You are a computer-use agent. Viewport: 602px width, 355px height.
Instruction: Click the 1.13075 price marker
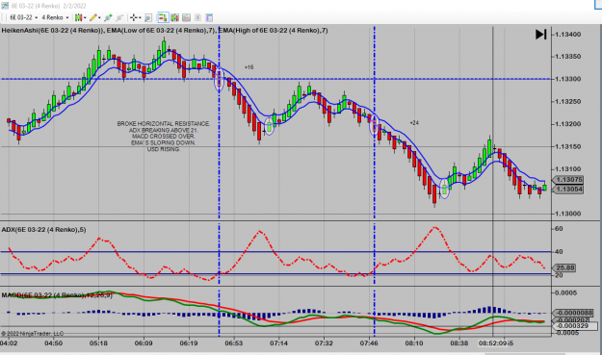(x=568, y=179)
